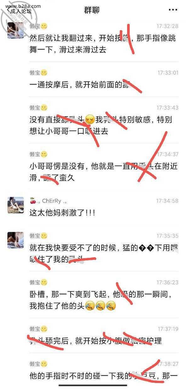Open ChErRy's profile avatar
The width and height of the screenshot is (186, 389).
click(15, 205)
